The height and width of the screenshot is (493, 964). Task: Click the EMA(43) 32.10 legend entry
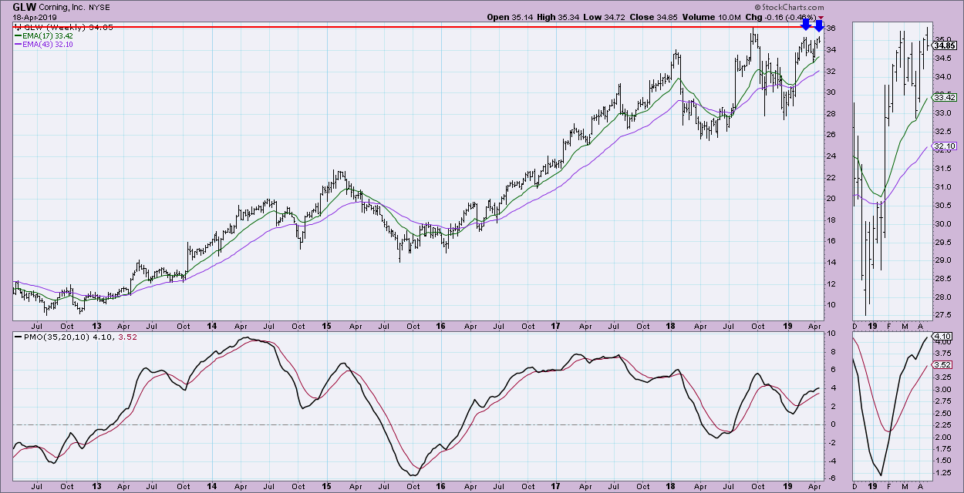tap(48, 45)
